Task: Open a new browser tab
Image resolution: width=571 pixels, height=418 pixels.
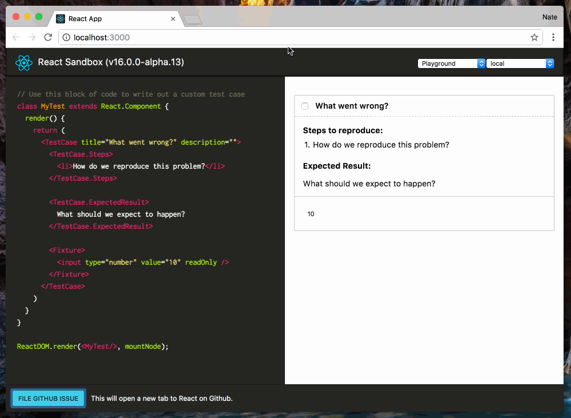Action: 192,19
